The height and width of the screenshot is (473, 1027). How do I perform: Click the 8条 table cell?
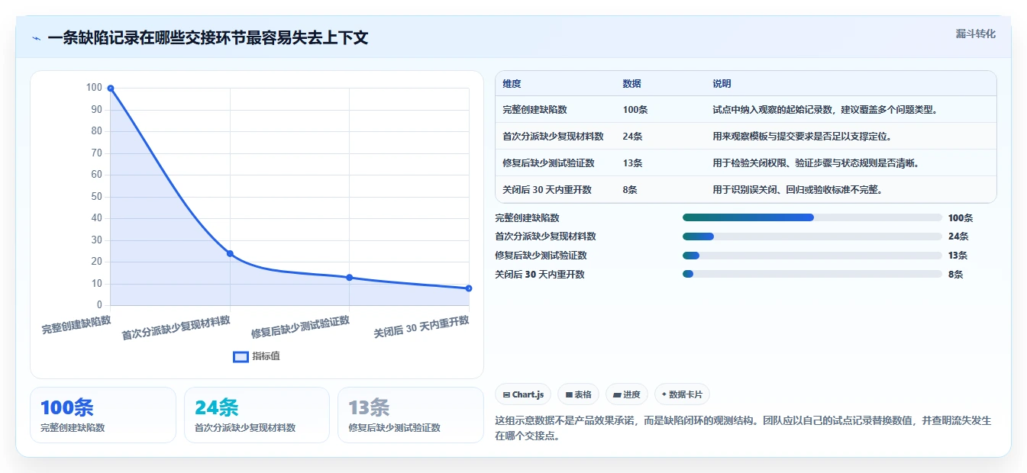[x=630, y=190]
